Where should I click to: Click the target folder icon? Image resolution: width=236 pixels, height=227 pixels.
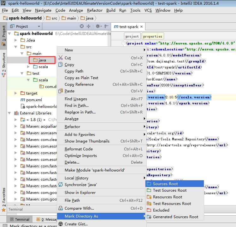[23, 93]
